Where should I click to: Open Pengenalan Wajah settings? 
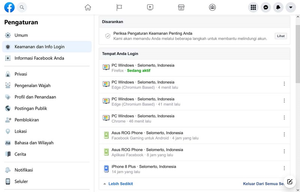[47, 85]
